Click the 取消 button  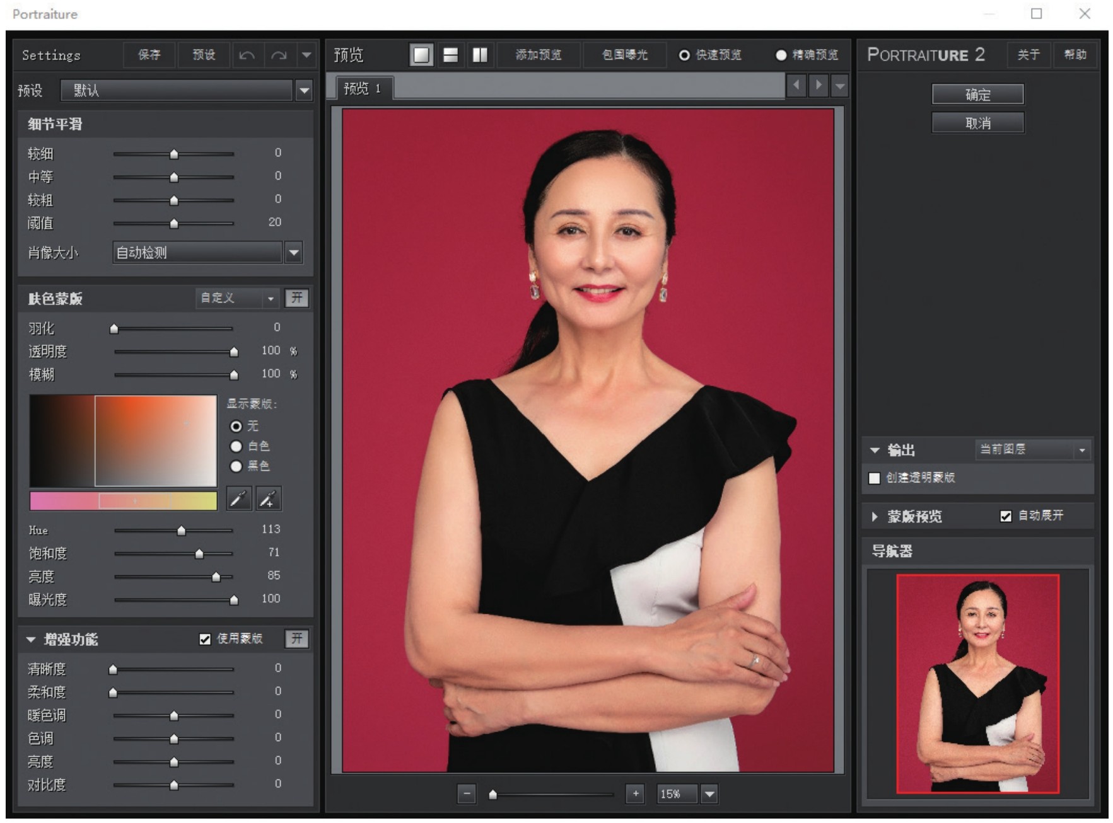(x=977, y=124)
